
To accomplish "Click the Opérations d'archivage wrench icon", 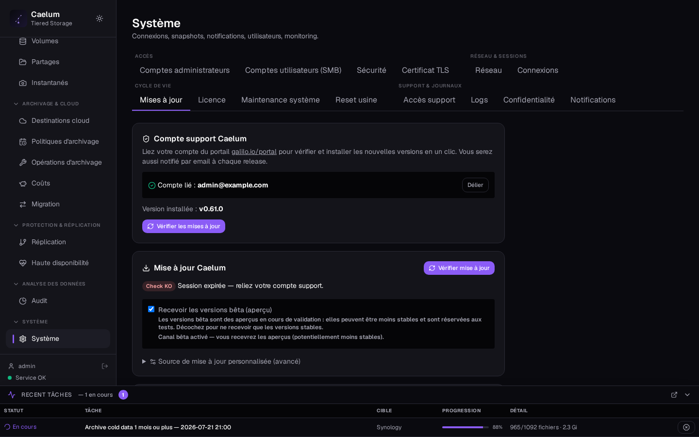I will click(23, 163).
